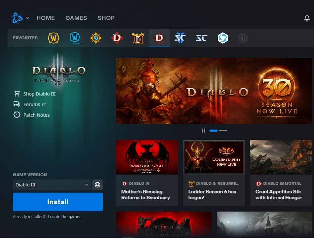Image resolution: width=314 pixels, height=238 pixels.
Task: Click the Patch Notes badge icon
Action: tap(17, 115)
